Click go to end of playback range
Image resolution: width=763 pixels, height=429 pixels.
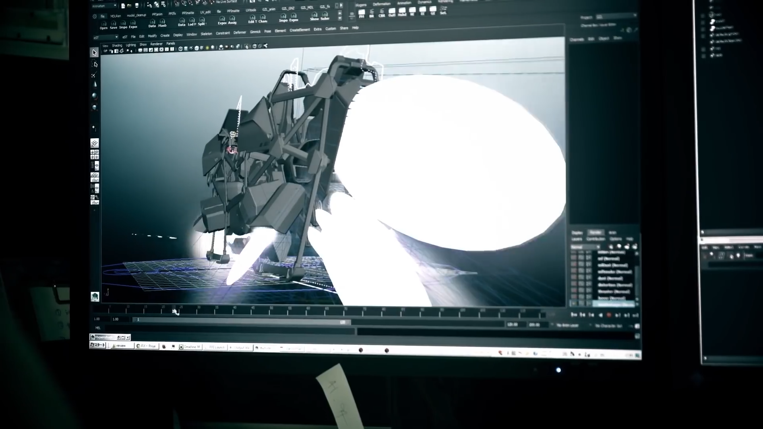635,315
